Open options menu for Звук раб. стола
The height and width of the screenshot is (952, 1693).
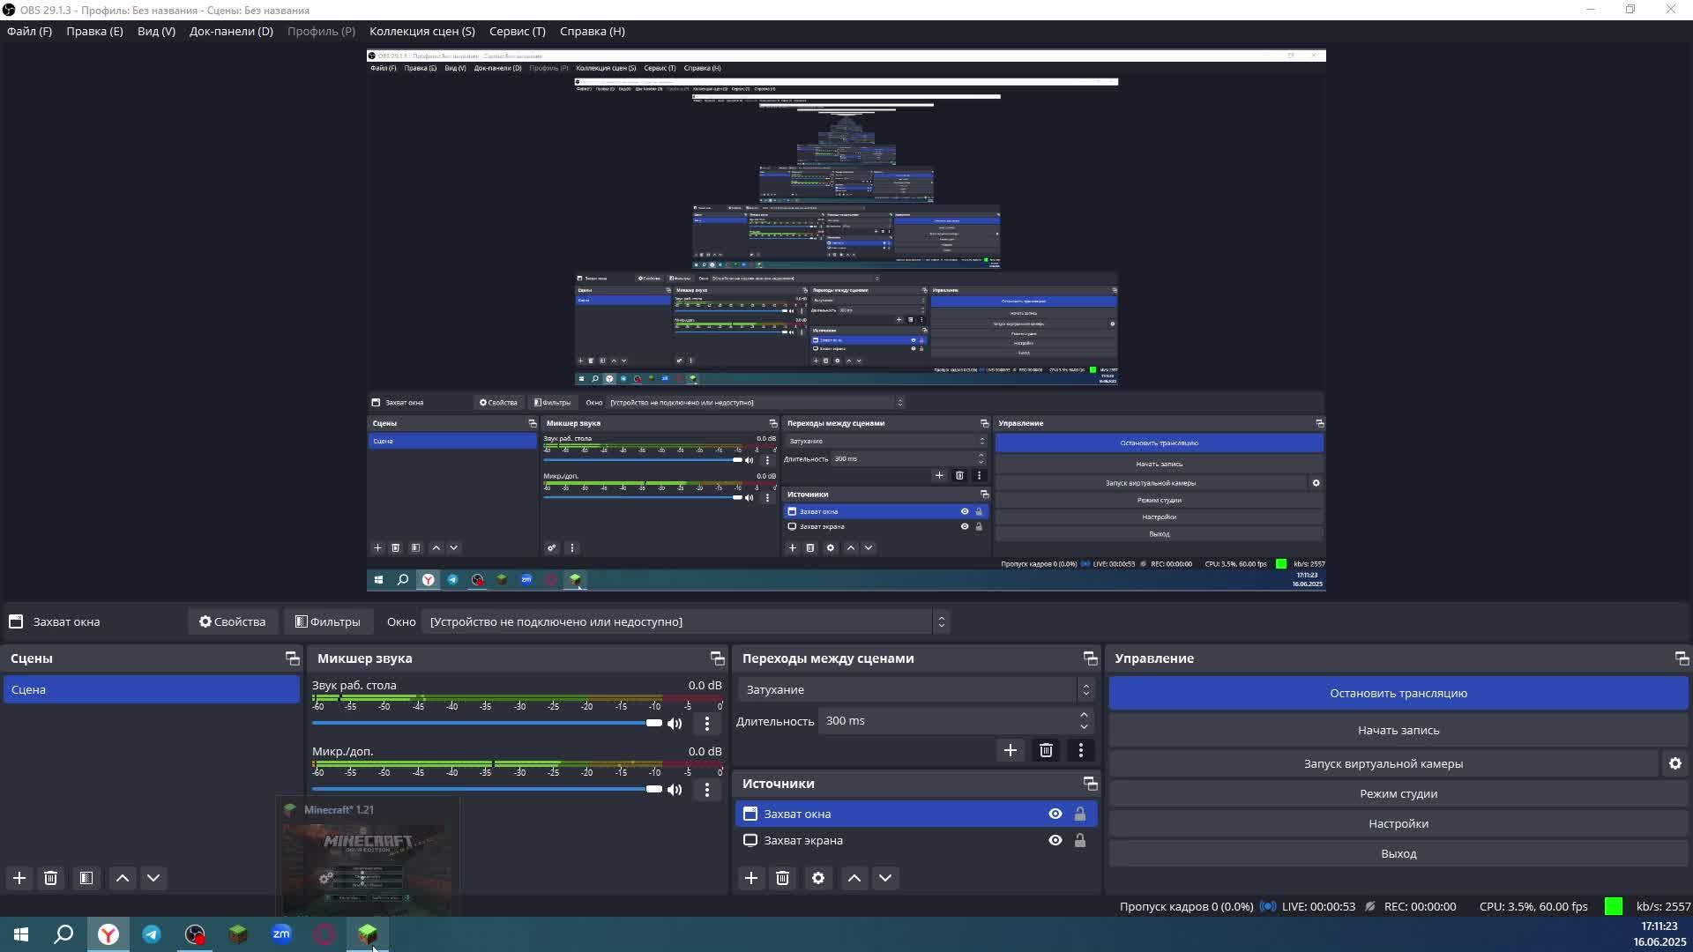pyautogui.click(x=706, y=724)
